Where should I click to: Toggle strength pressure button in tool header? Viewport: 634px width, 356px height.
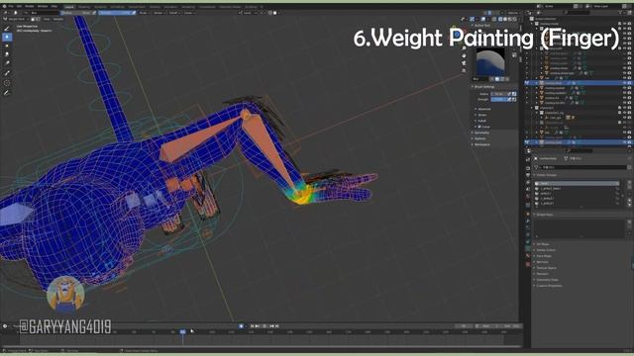coord(134,13)
